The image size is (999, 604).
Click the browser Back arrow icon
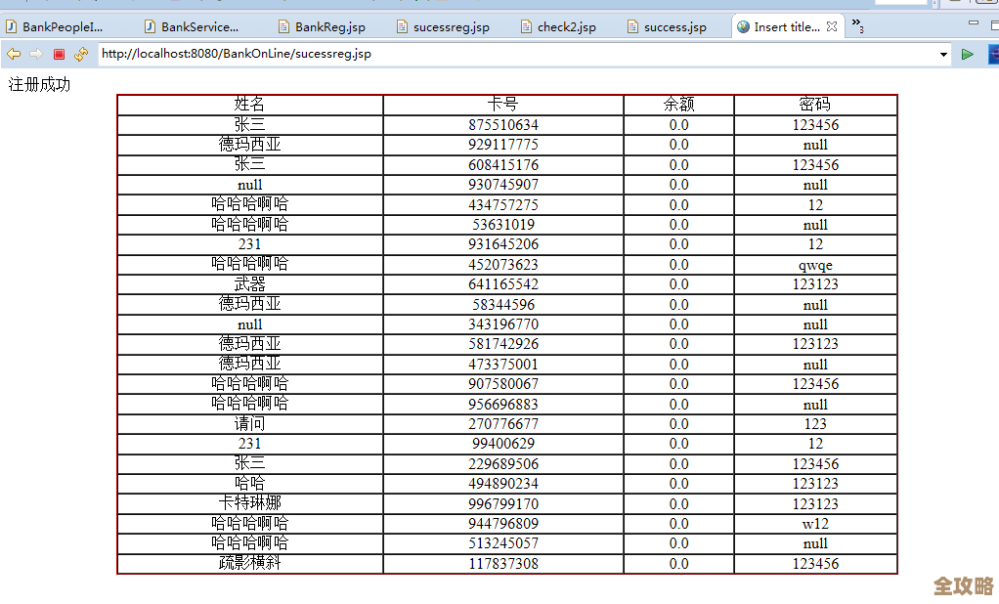click(14, 55)
